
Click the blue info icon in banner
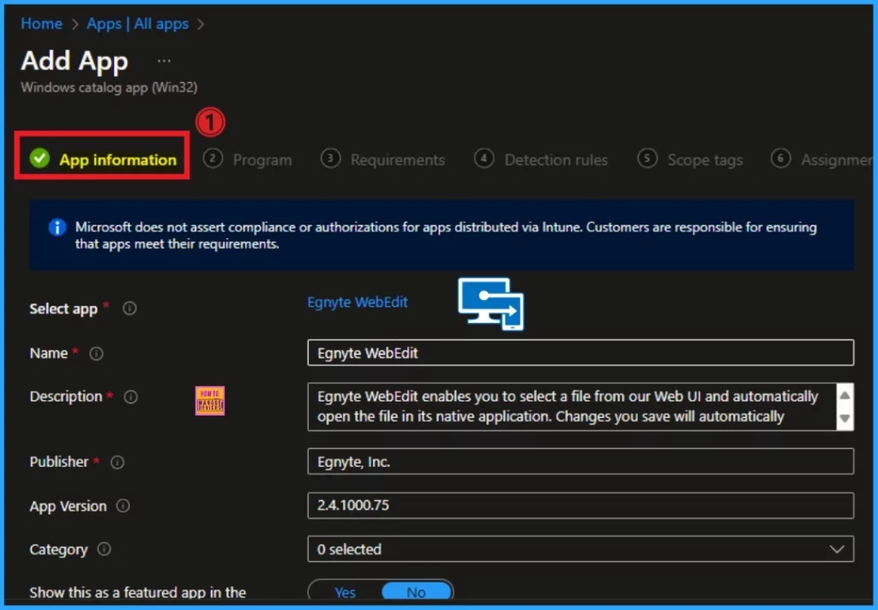coord(57,227)
